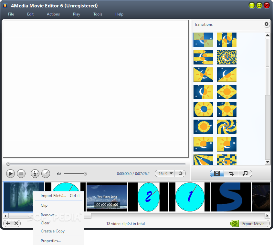Image resolution: width=273 pixels, height=245 pixels.
Task: Select the star shape transition
Action: [226, 109]
